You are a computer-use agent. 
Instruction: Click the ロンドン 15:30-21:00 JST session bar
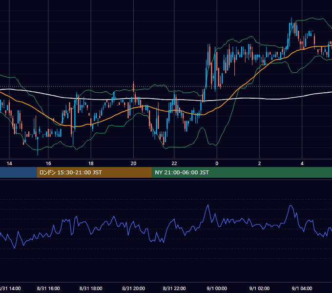pos(94,172)
